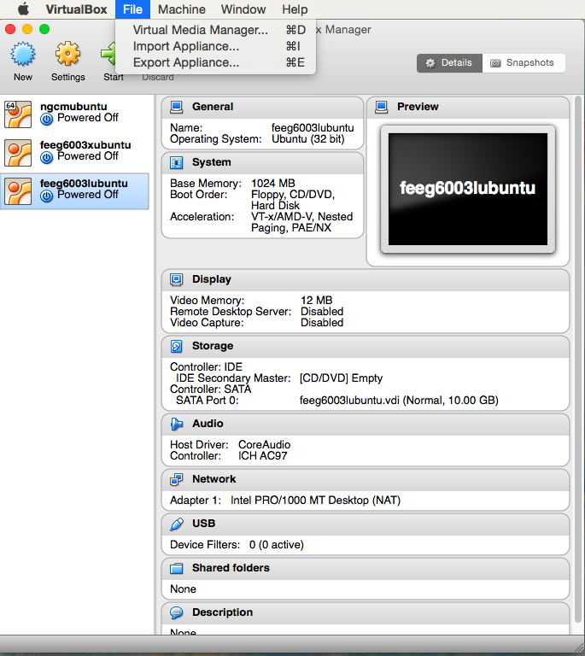Screen dimensions: 585x656
Task: Click the ngcmubuntu VM icon
Action: click(x=18, y=114)
